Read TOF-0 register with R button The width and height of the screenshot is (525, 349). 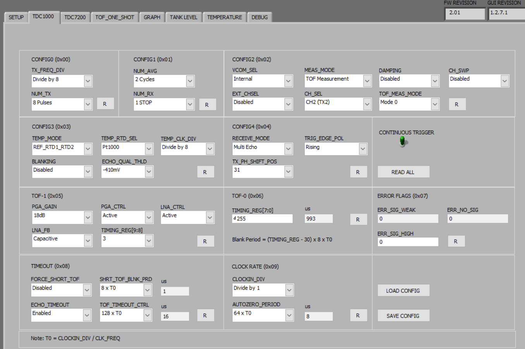[x=358, y=219]
